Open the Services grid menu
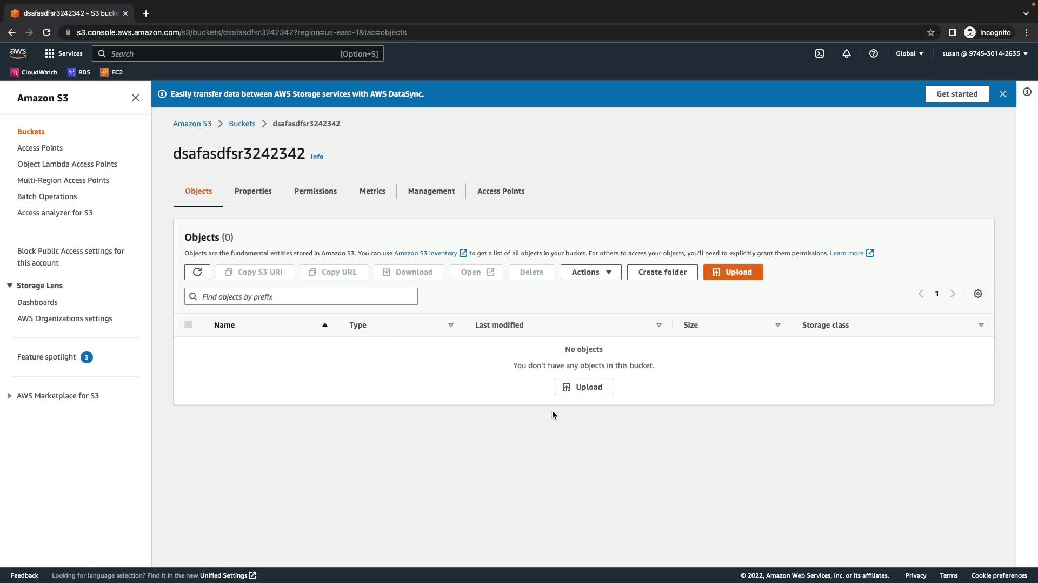Image resolution: width=1038 pixels, height=583 pixels. pos(64,53)
